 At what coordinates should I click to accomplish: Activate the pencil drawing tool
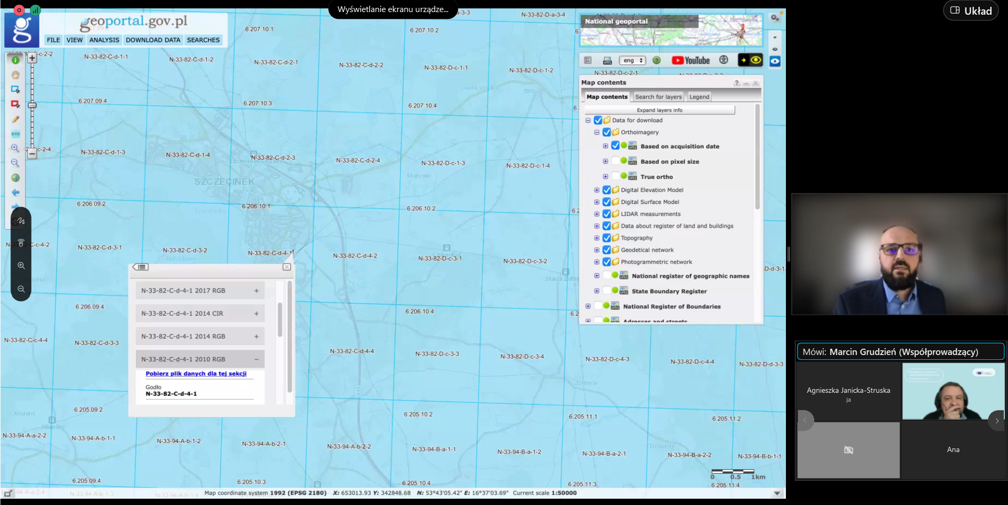click(16, 119)
